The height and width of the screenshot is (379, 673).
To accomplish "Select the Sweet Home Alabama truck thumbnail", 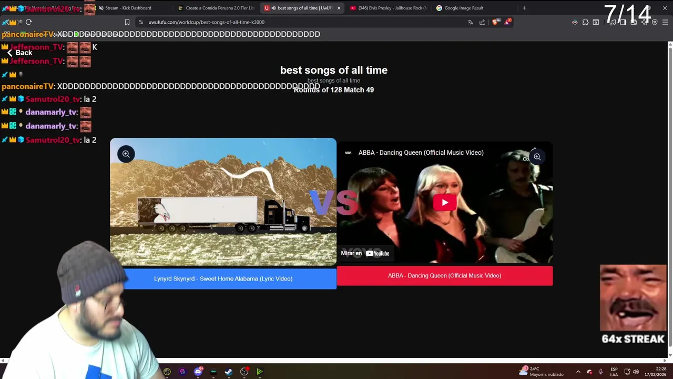I will tap(223, 202).
